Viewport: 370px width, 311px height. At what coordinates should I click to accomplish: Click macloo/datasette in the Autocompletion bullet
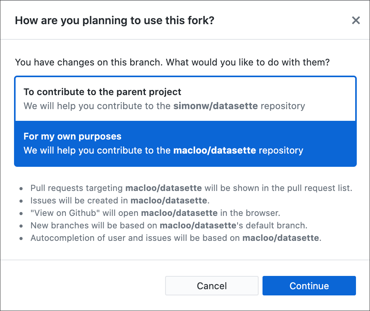pos(280,238)
